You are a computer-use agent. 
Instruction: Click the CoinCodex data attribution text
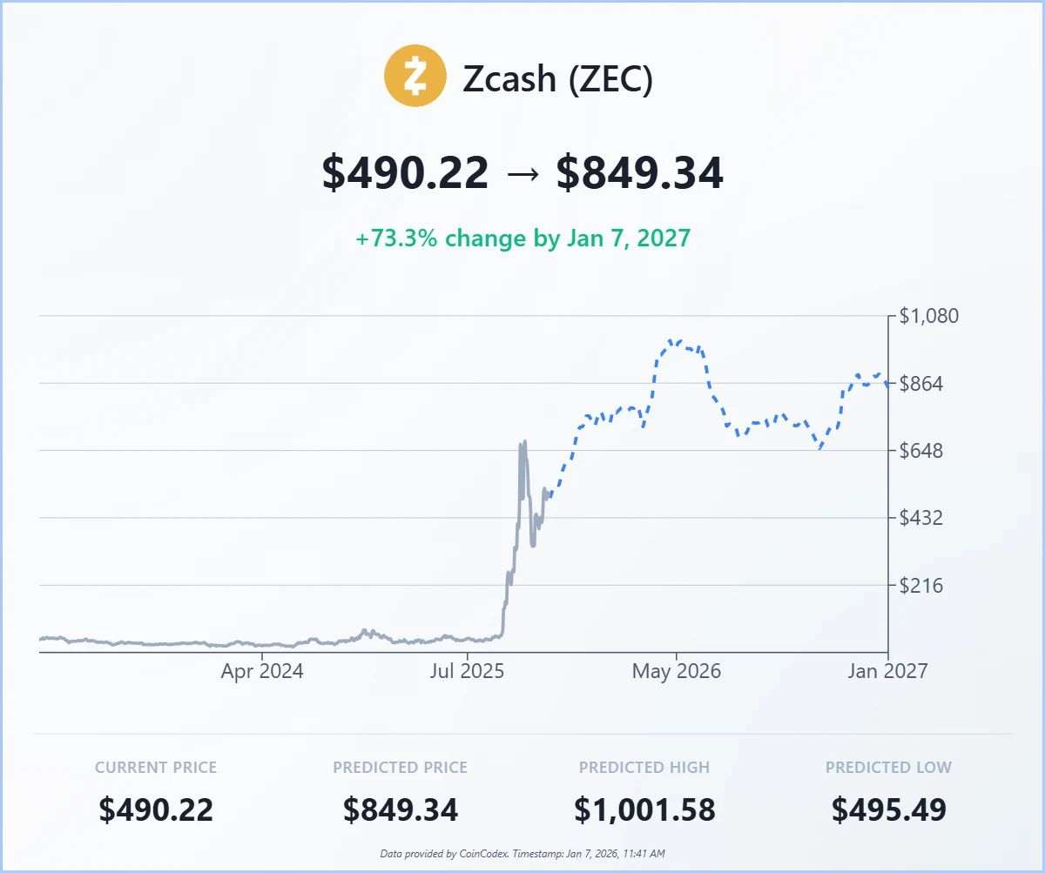pos(522,854)
